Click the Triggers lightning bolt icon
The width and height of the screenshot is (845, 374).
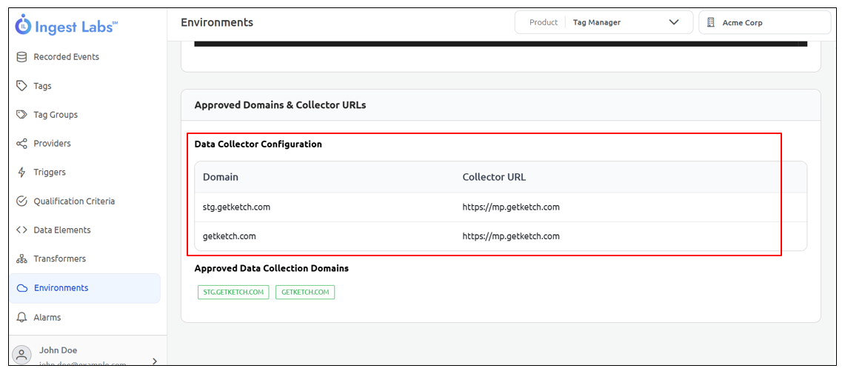click(21, 173)
